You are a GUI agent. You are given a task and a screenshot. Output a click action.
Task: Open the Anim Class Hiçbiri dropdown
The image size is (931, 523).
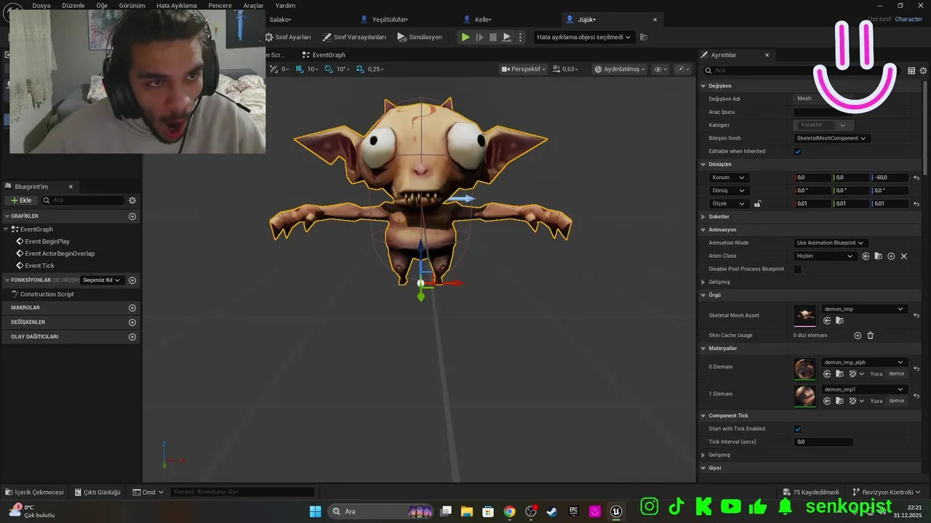pos(825,256)
